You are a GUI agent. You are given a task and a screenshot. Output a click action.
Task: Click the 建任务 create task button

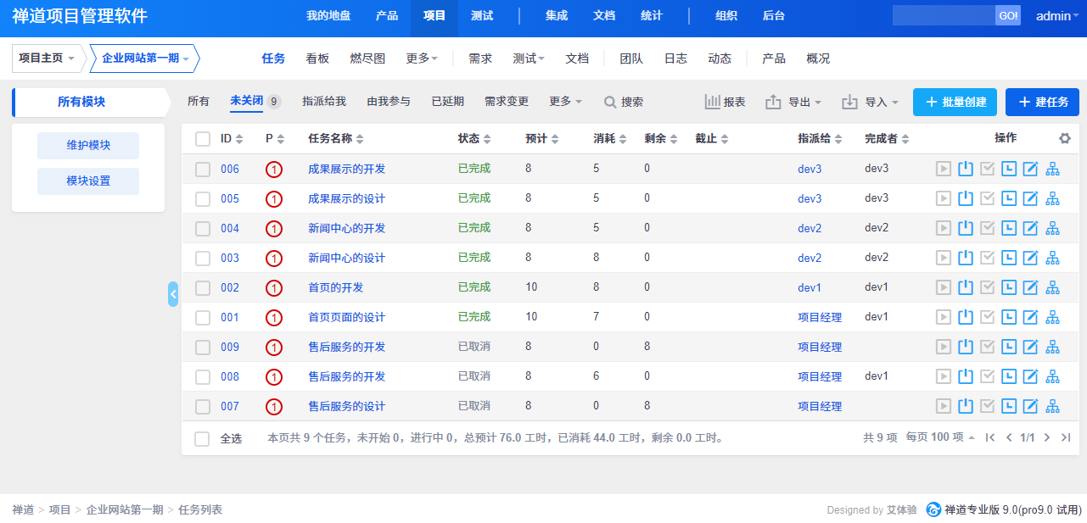pyautogui.click(x=1042, y=102)
